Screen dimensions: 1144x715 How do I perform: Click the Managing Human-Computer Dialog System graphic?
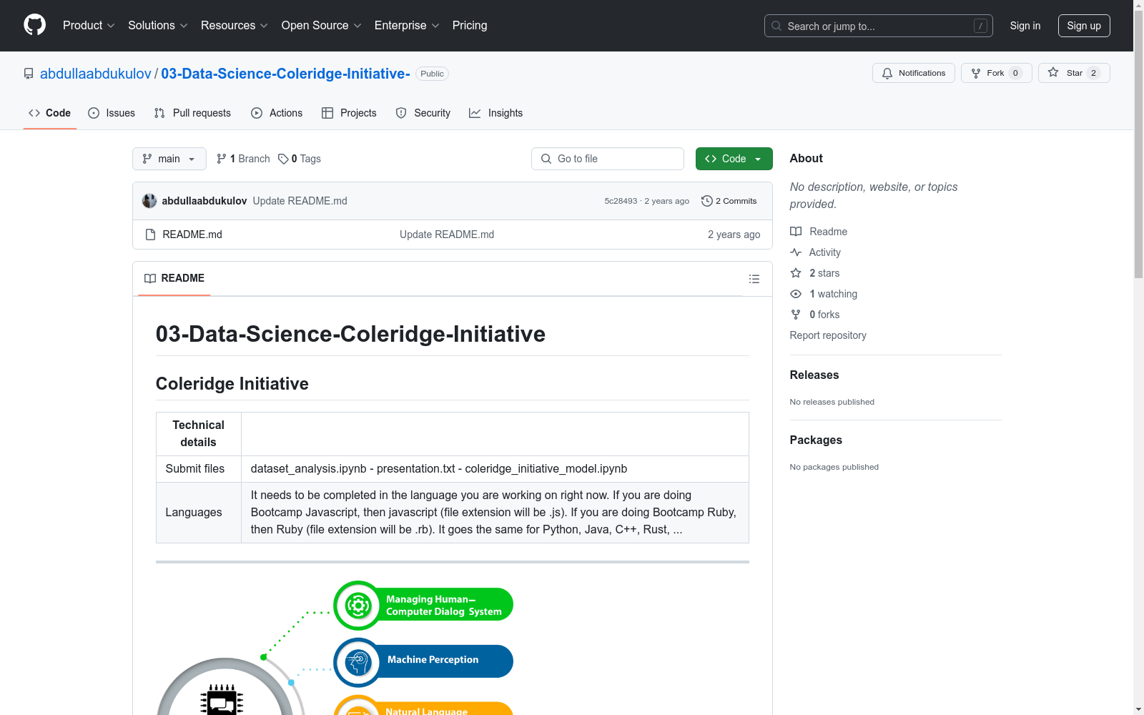[x=423, y=605]
